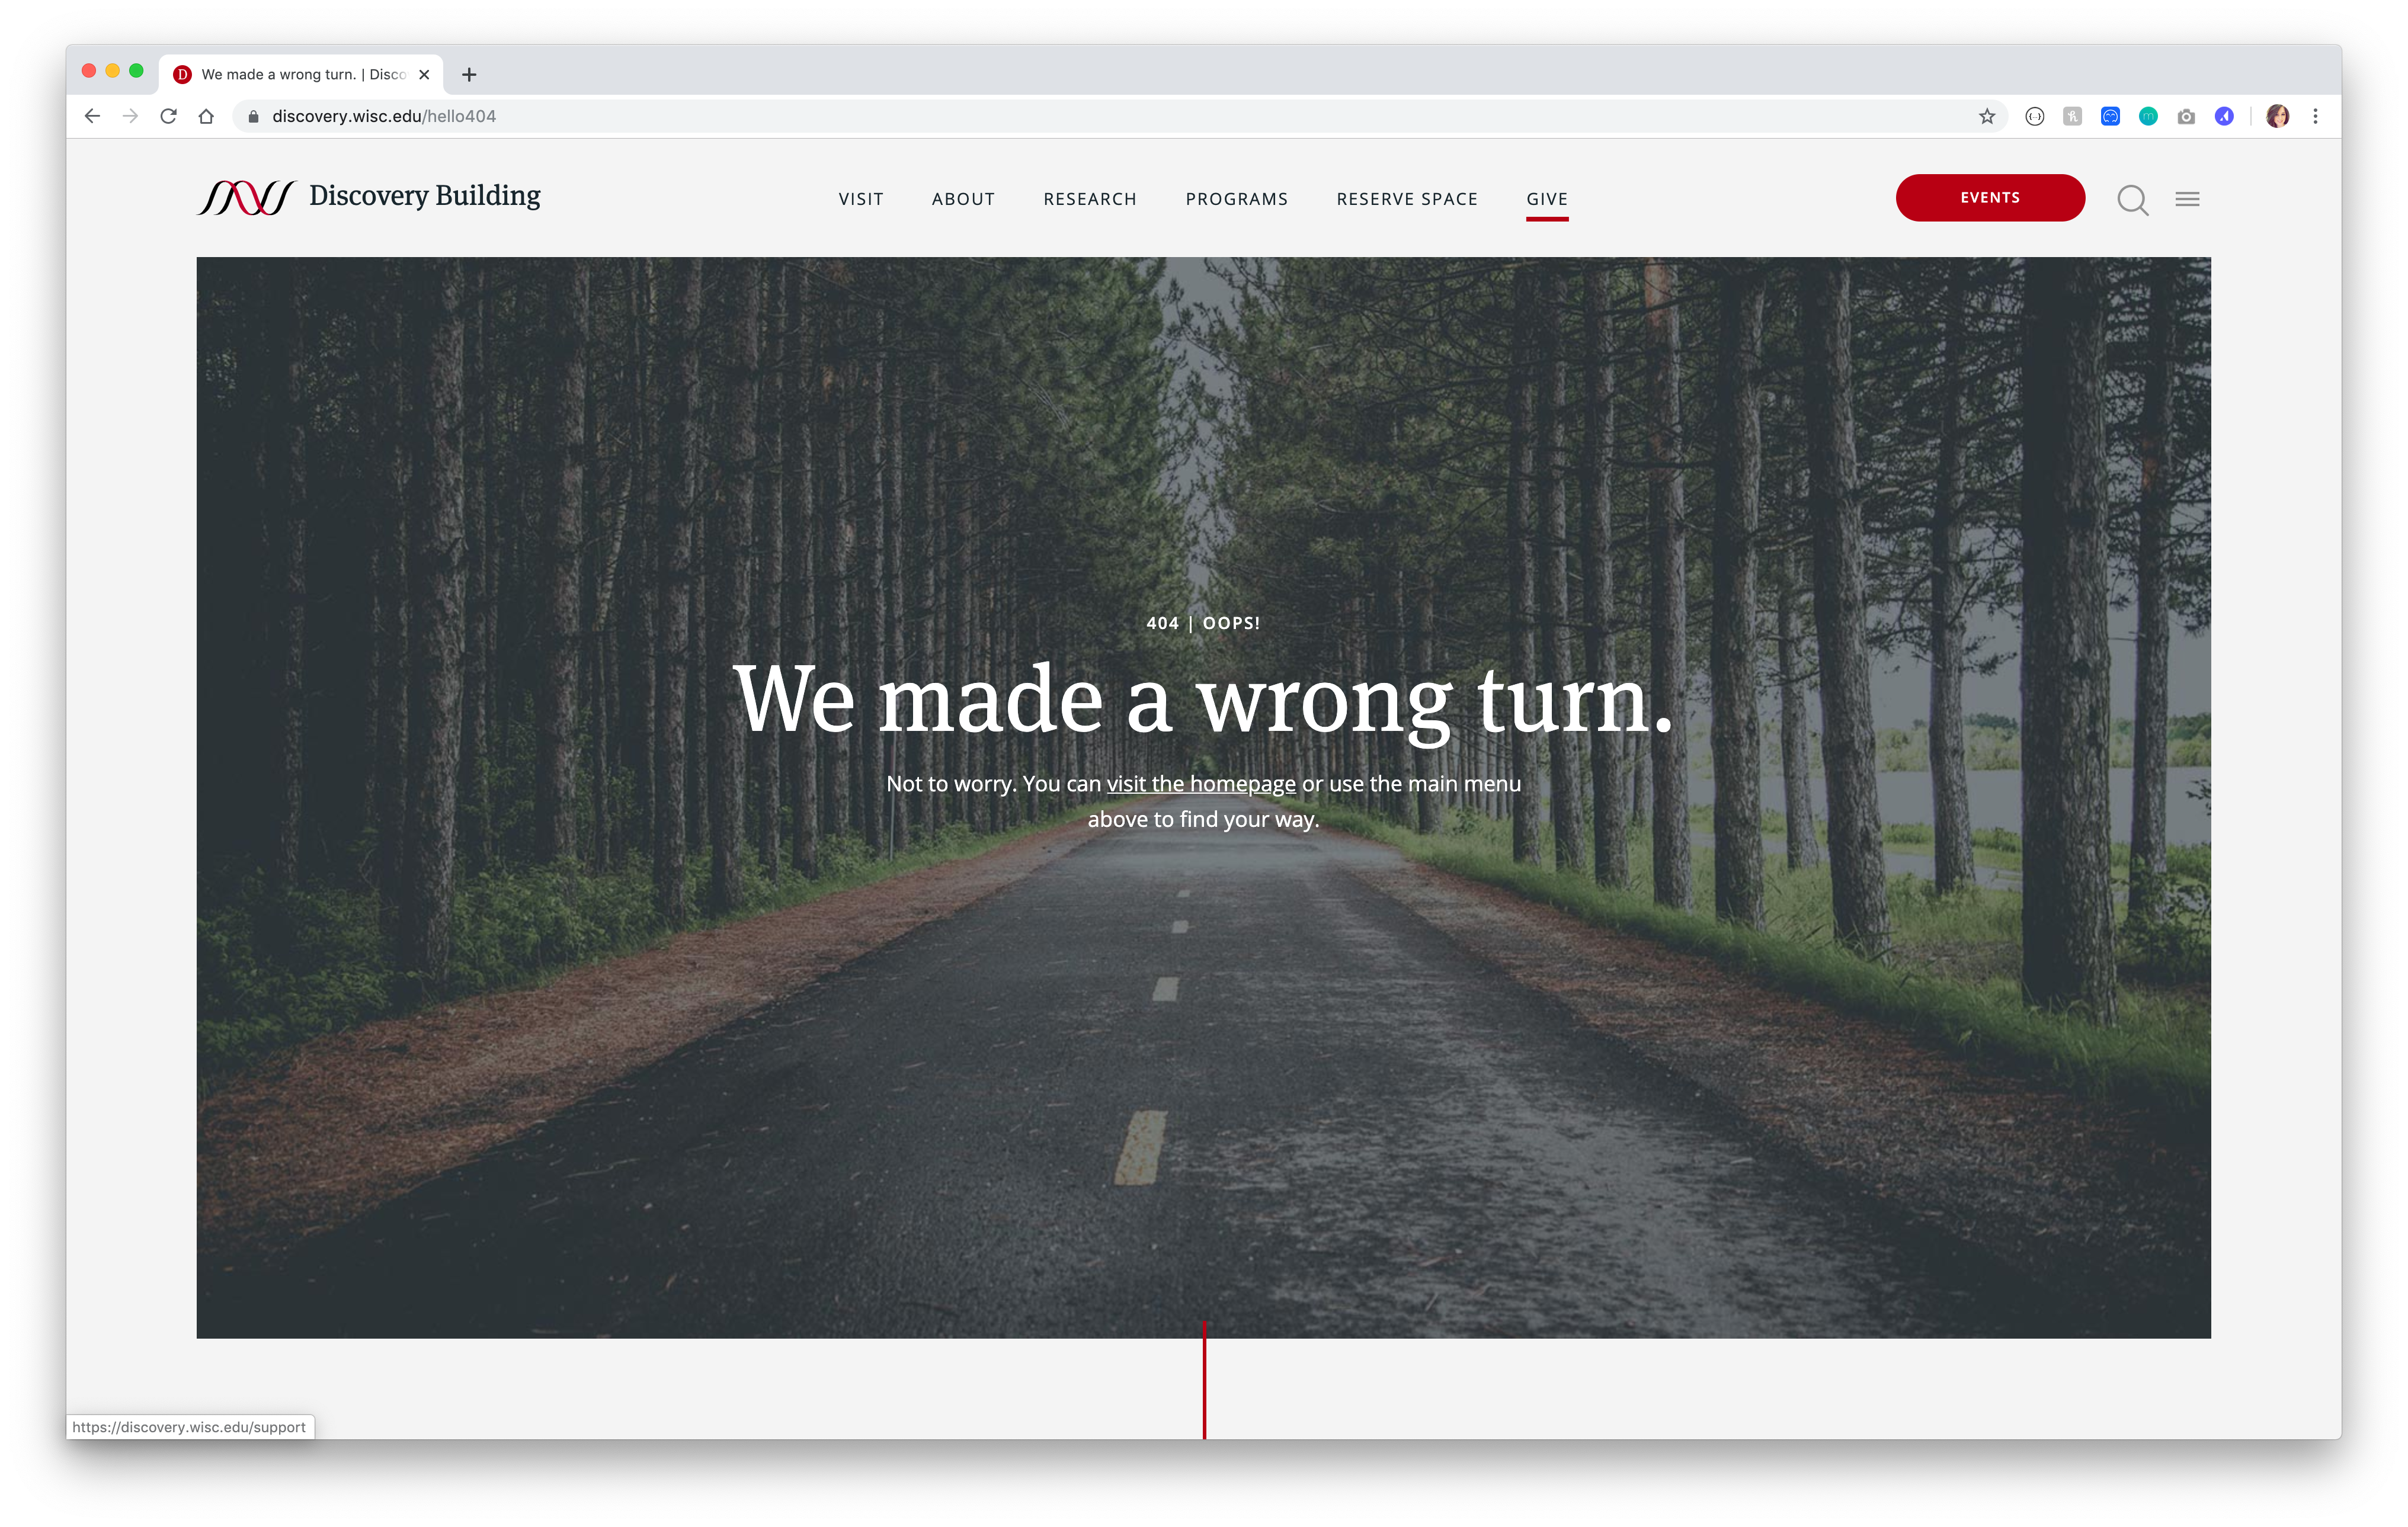Click the browser tab close button
The height and width of the screenshot is (1527, 2408).
pyautogui.click(x=427, y=73)
